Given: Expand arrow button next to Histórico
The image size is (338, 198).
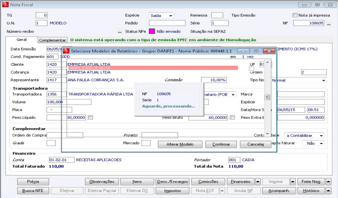Looking at the screenshot, I should point(328,191).
